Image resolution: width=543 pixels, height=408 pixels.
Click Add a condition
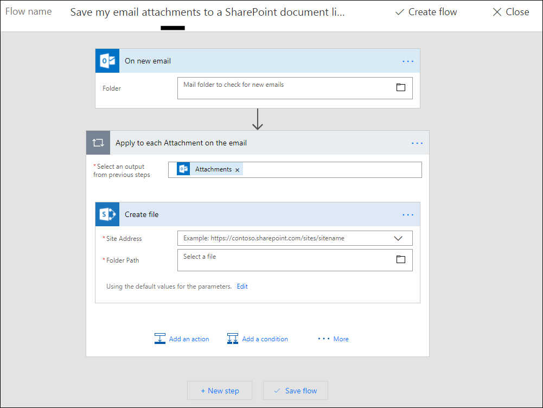(x=257, y=339)
